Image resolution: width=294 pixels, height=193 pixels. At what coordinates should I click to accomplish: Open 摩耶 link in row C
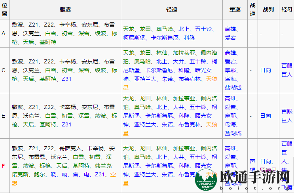230,70
